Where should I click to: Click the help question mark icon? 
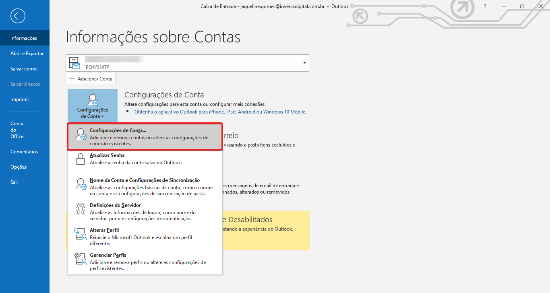coord(485,6)
